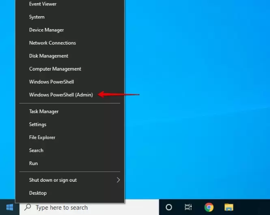Open the Run dialog entry

(x=70, y=163)
